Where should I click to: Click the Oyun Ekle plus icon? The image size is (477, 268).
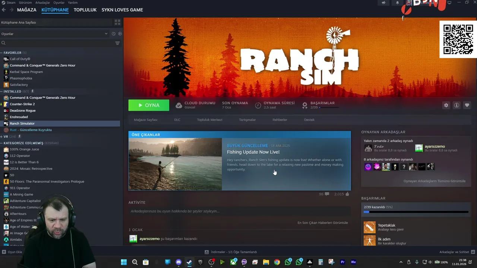point(4,252)
